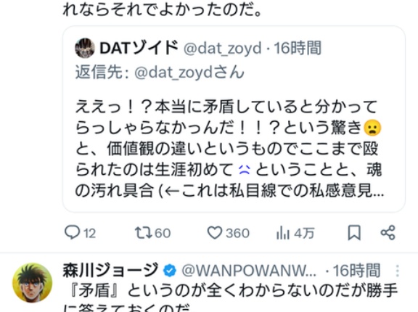The height and width of the screenshot is (312, 418).
Task: Open replies via the 12 comments icon
Action: pyautogui.click(x=80, y=233)
